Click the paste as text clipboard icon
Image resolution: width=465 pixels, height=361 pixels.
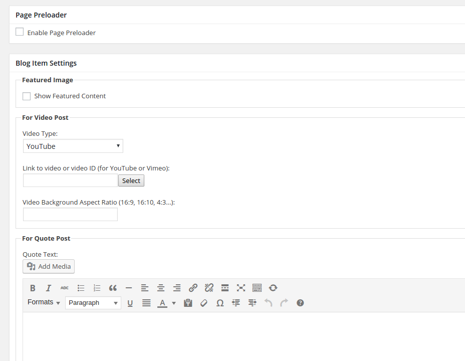pos(188,303)
